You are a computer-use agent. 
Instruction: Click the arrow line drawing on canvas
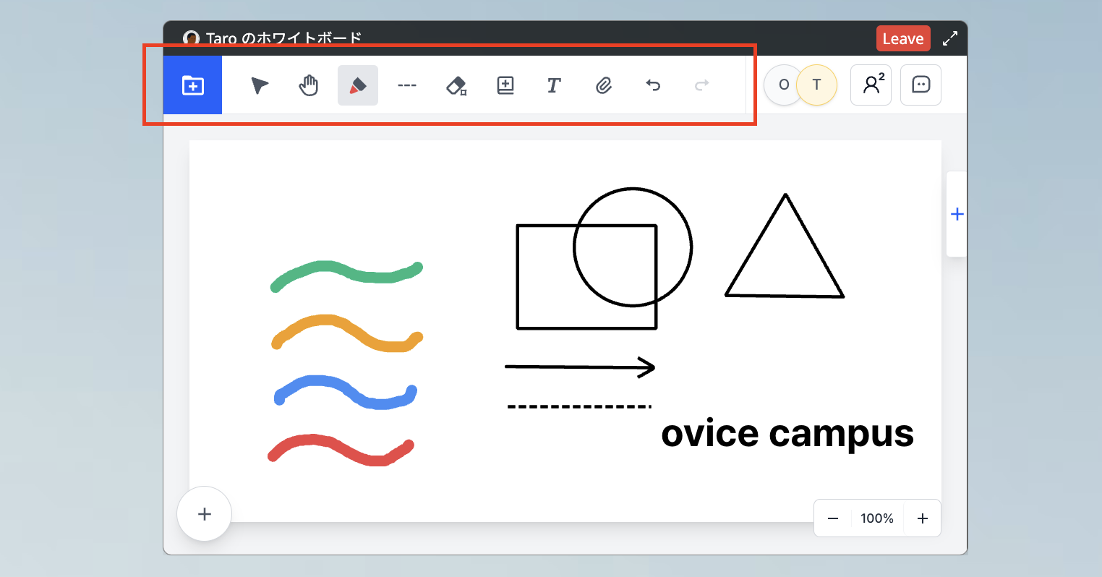click(x=580, y=367)
